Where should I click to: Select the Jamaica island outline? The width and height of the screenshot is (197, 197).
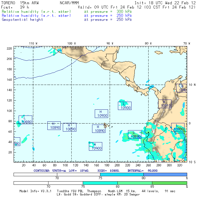coord(159,52)
